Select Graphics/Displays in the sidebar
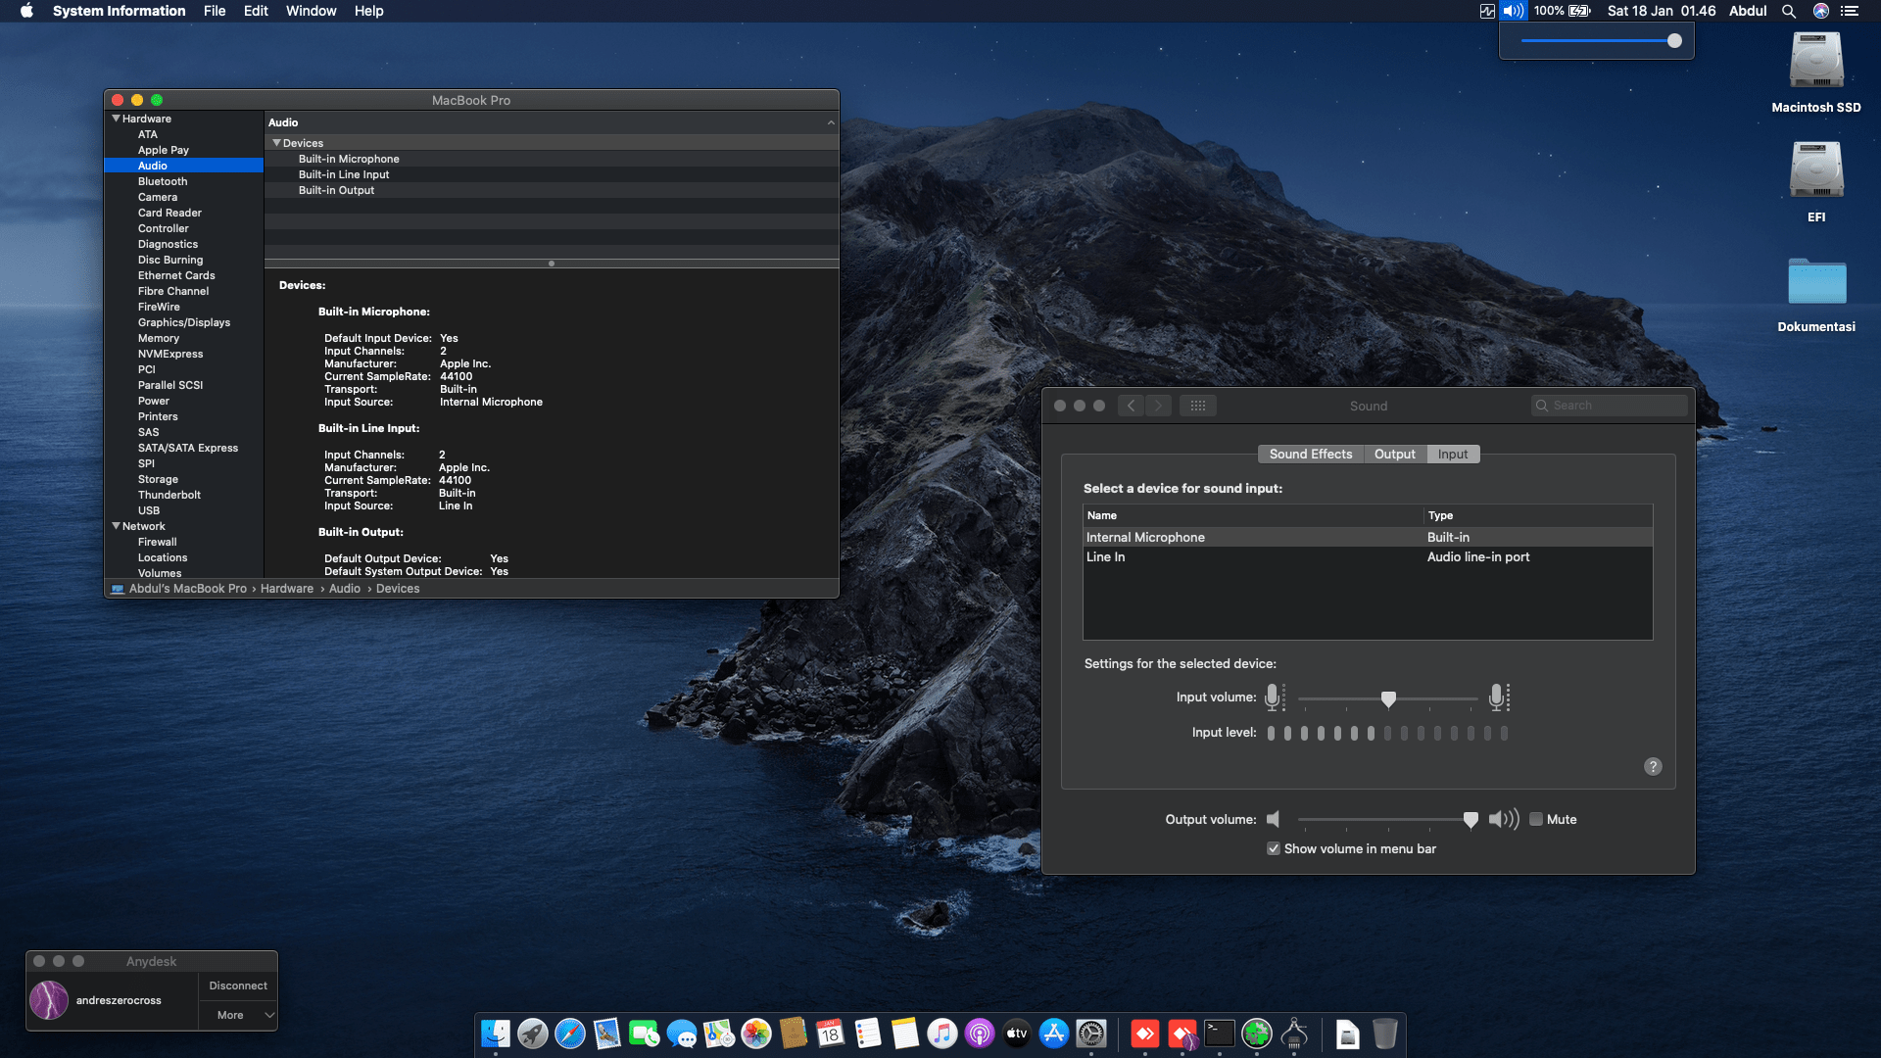 tap(184, 322)
